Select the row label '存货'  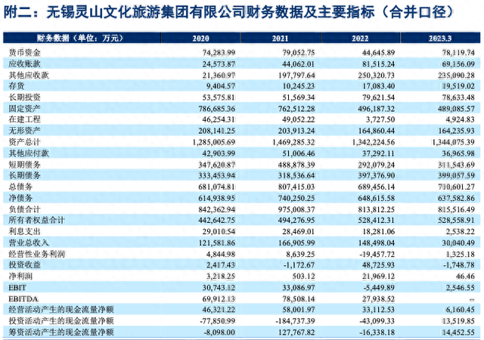17,86
